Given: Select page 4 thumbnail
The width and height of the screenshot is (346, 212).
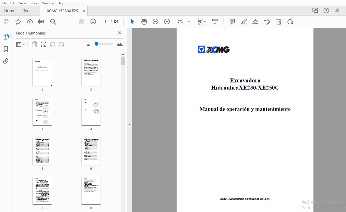Looking at the screenshot, I should [91, 112].
